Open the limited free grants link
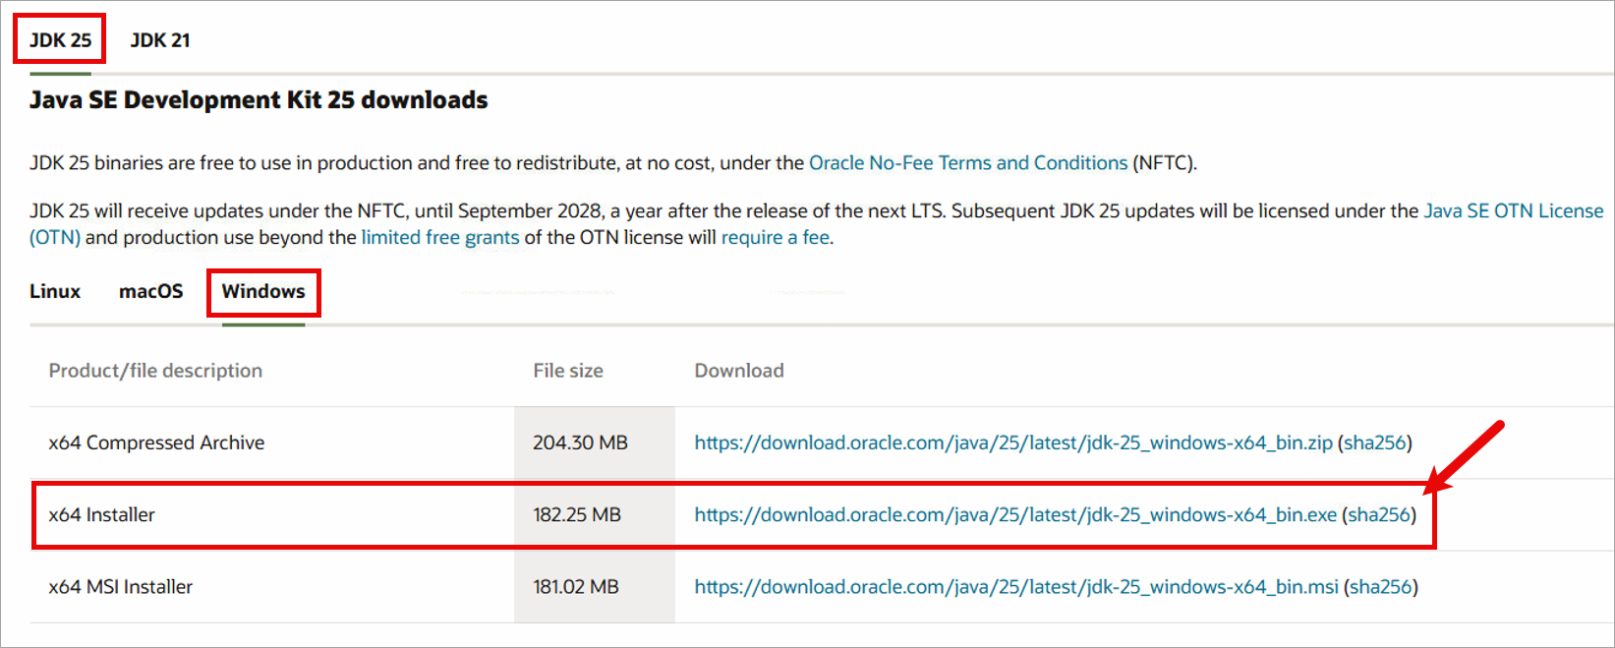The image size is (1615, 648). pos(439,238)
